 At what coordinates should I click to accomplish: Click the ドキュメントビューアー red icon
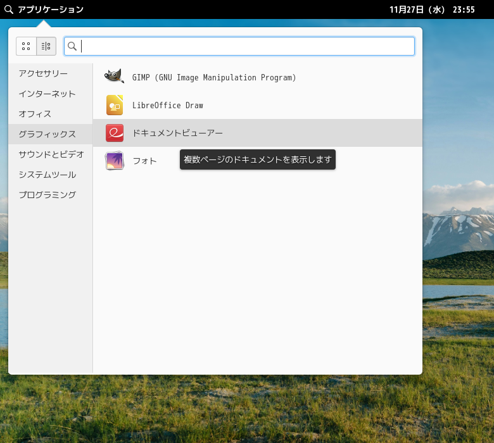[114, 133]
